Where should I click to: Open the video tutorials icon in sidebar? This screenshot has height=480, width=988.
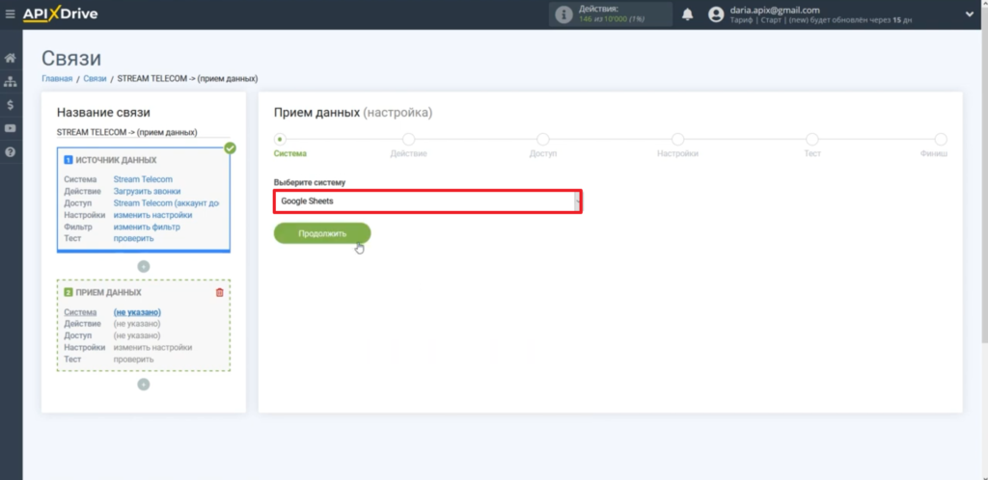(x=10, y=128)
